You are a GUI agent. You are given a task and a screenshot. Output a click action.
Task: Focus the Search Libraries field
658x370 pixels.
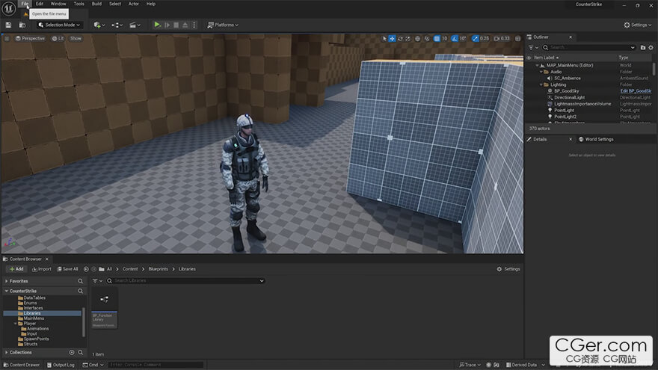tap(185, 280)
